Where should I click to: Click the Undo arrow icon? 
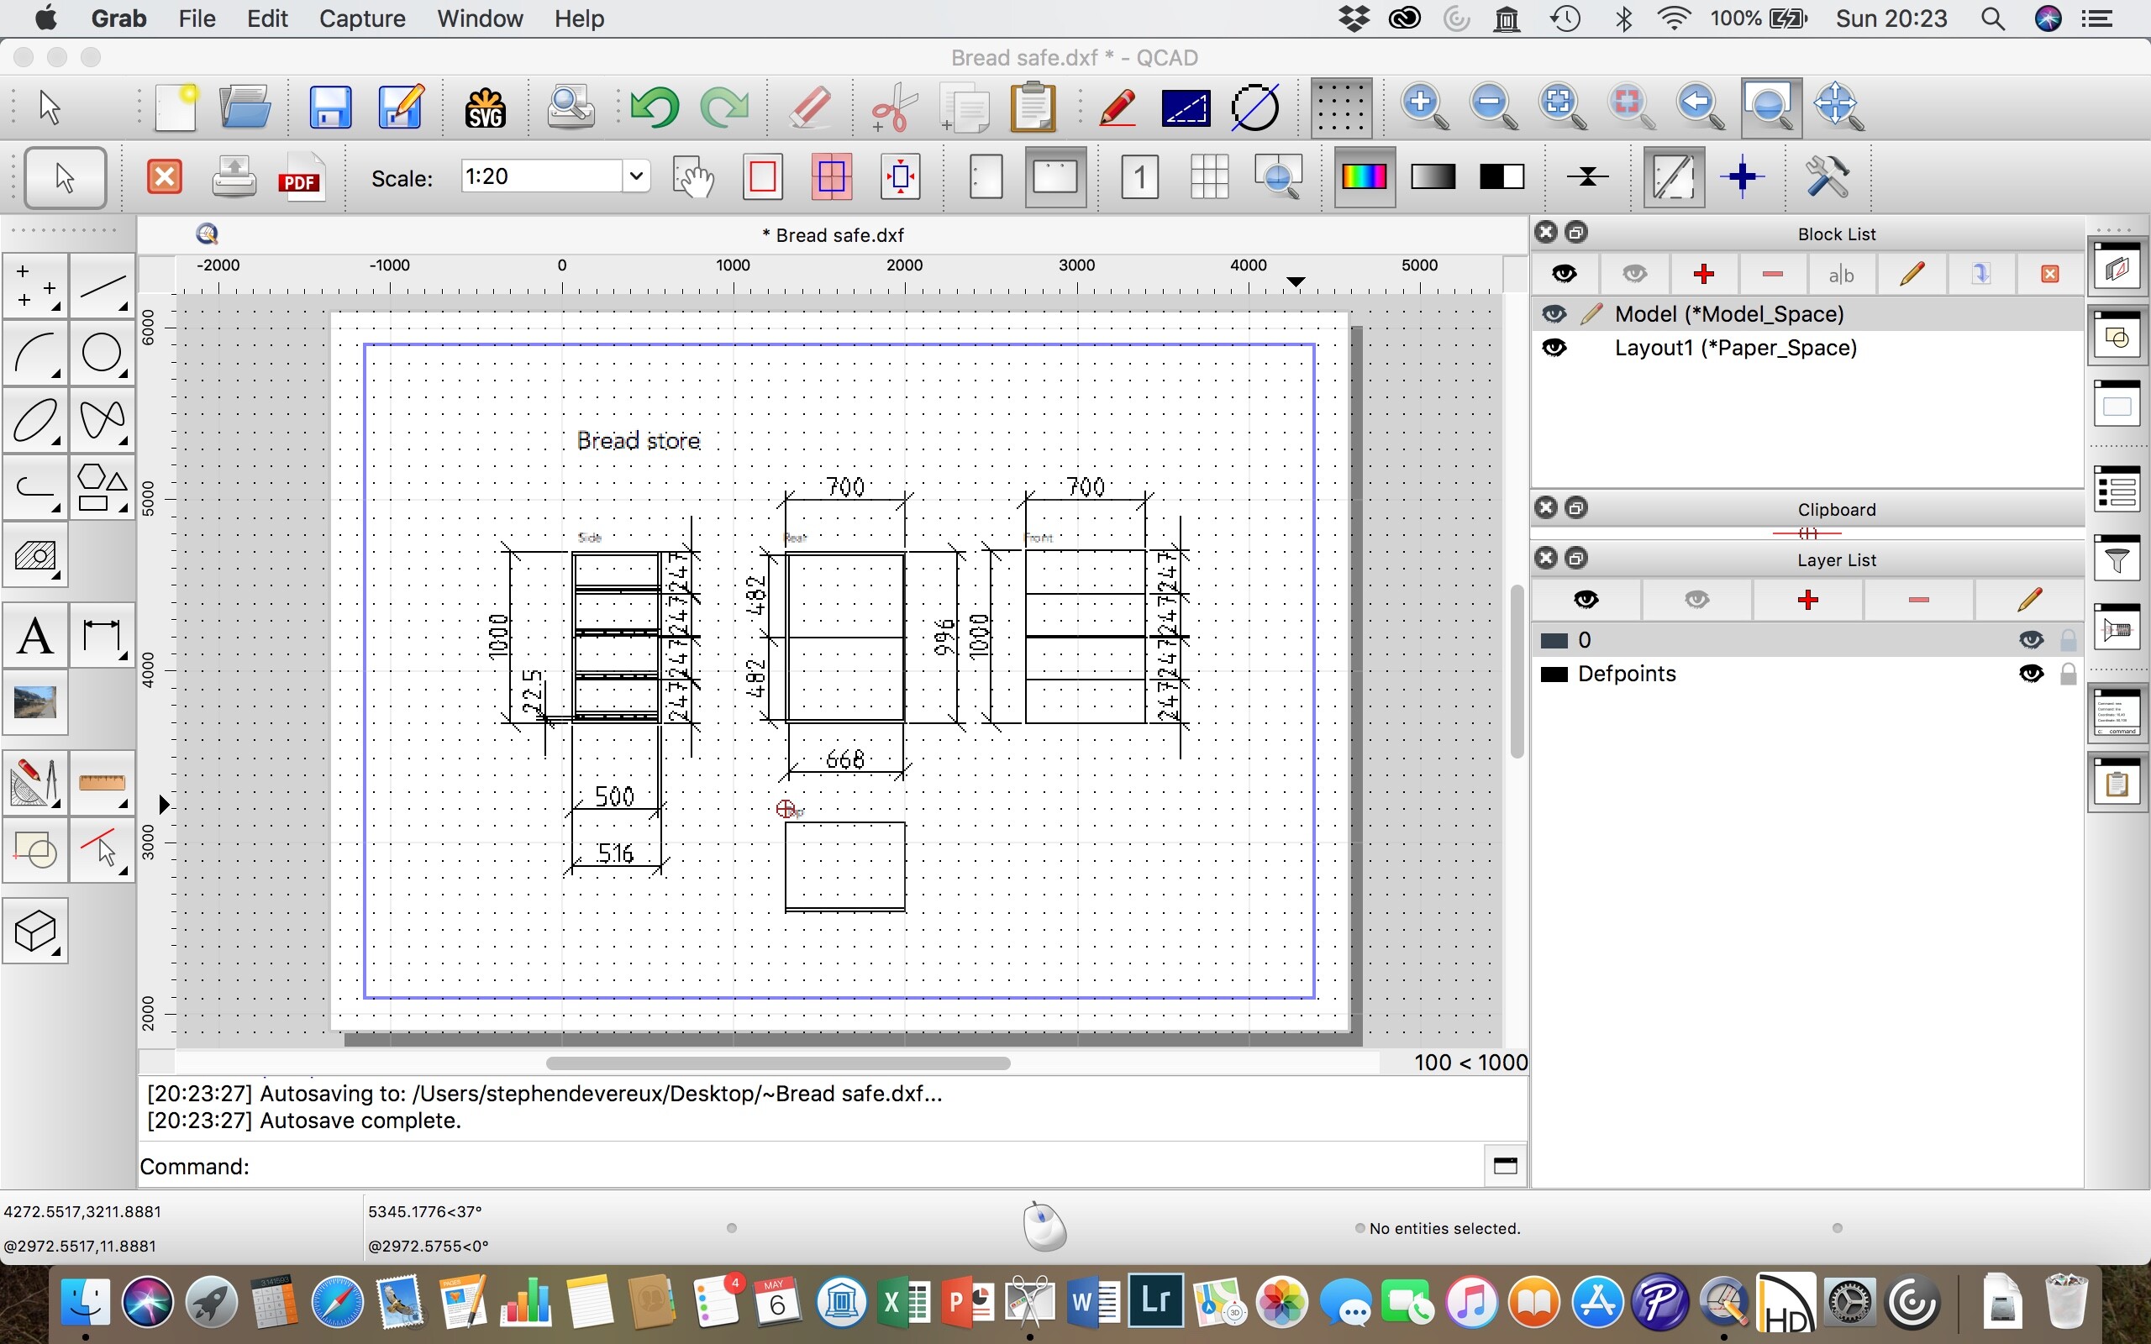pyautogui.click(x=655, y=108)
